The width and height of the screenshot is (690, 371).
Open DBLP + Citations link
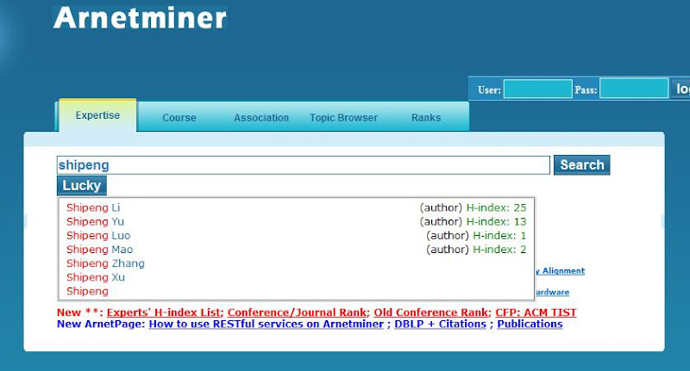(x=441, y=324)
